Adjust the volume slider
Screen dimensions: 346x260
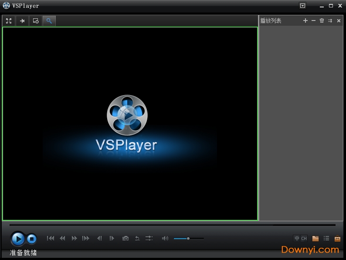[x=189, y=239]
